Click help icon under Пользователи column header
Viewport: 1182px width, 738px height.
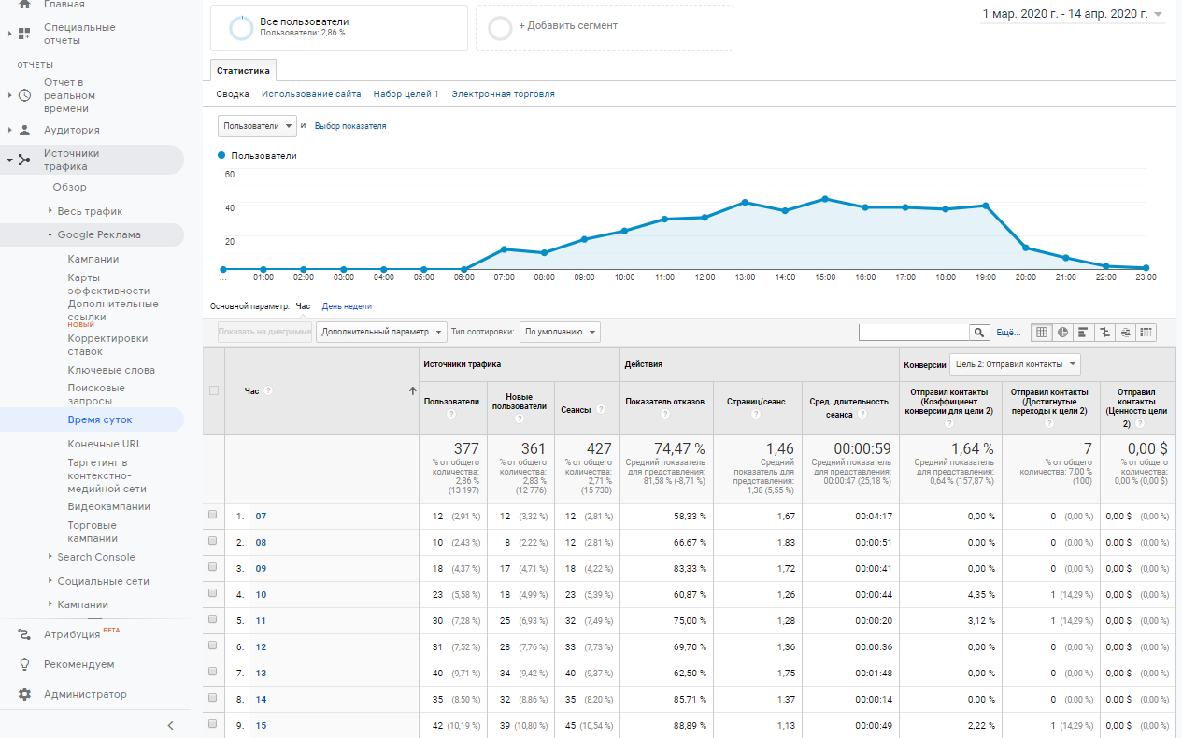click(x=450, y=414)
